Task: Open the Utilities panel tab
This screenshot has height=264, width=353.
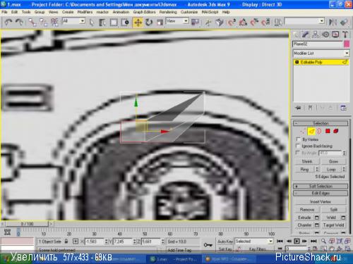Action: point(345,34)
